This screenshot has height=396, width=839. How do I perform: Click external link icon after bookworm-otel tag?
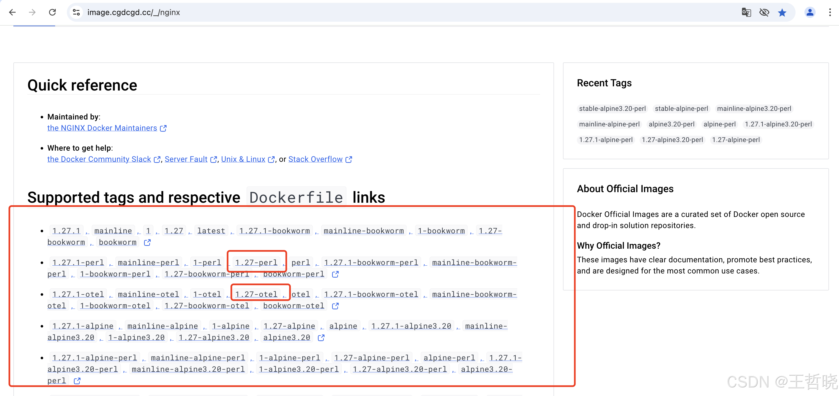pos(335,306)
